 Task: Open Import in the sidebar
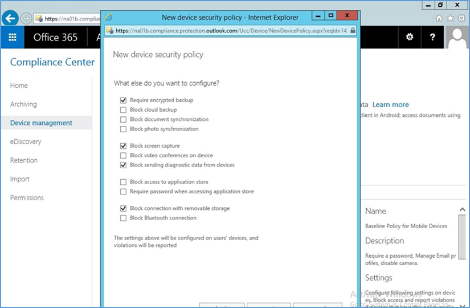(x=20, y=179)
